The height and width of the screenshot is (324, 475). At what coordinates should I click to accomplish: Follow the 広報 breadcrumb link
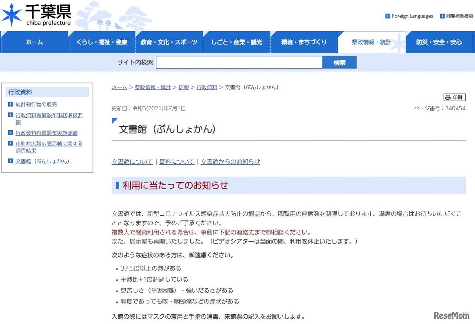tap(184, 87)
